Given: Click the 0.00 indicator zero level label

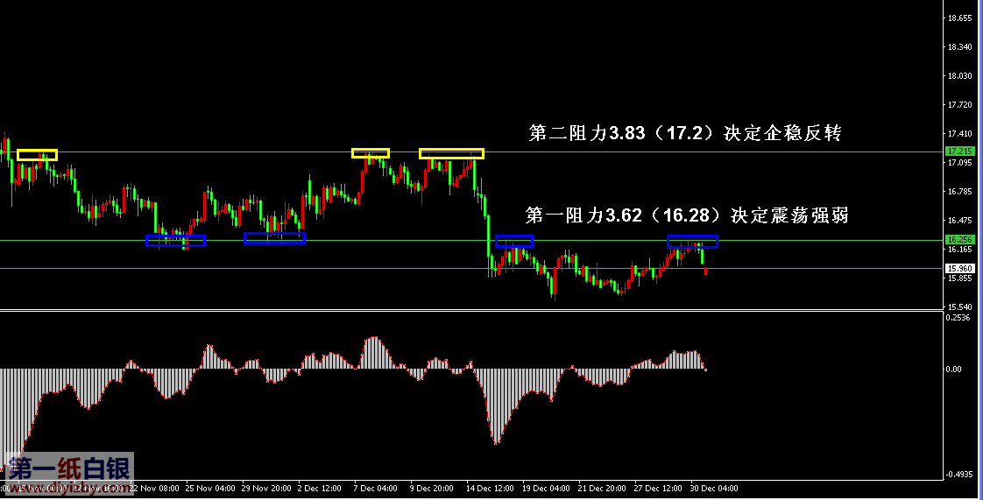Looking at the screenshot, I should pyautogui.click(x=953, y=370).
